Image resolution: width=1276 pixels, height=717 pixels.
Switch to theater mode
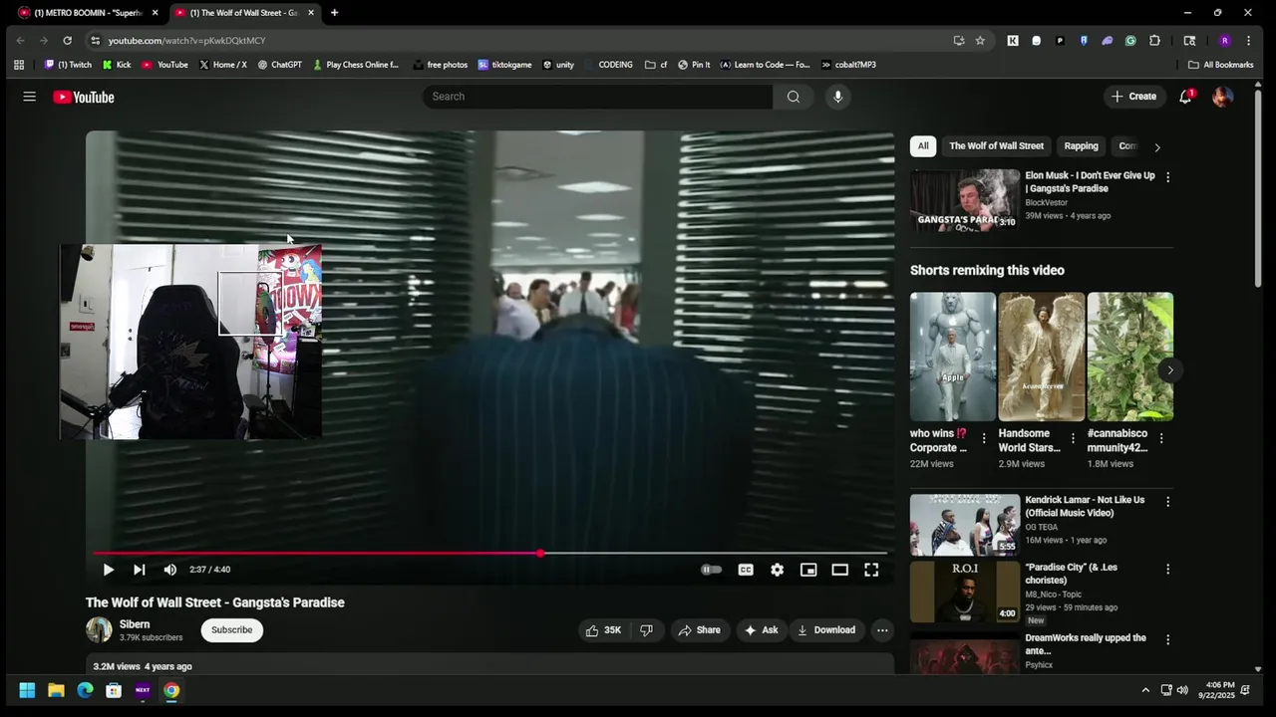click(x=840, y=570)
